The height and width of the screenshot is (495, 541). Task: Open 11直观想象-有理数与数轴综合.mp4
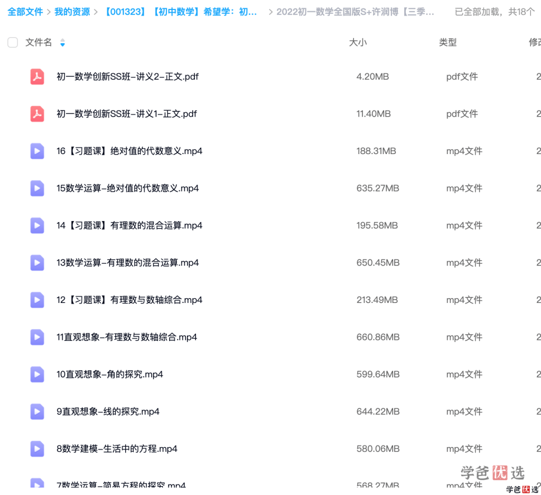127,337
